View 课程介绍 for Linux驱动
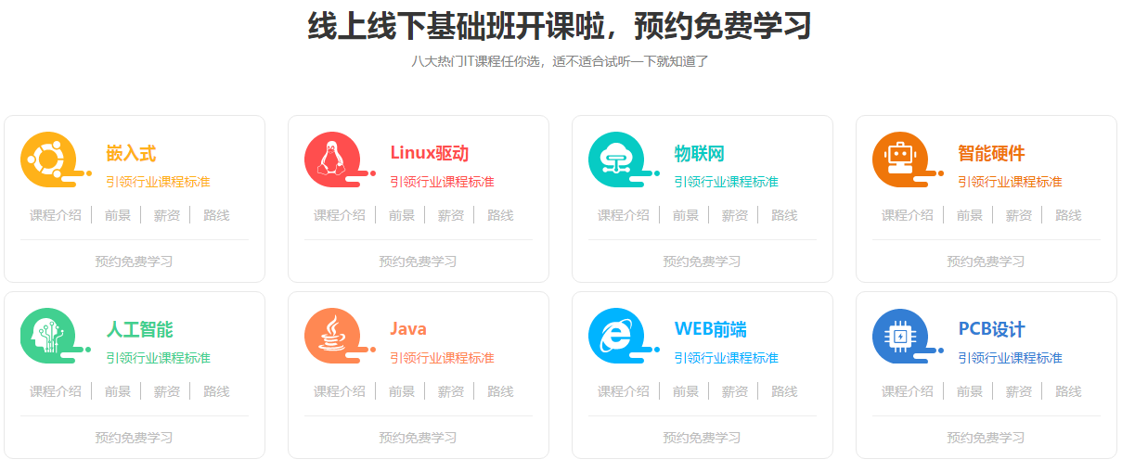Viewport: 1122px width, 472px height. (x=340, y=215)
